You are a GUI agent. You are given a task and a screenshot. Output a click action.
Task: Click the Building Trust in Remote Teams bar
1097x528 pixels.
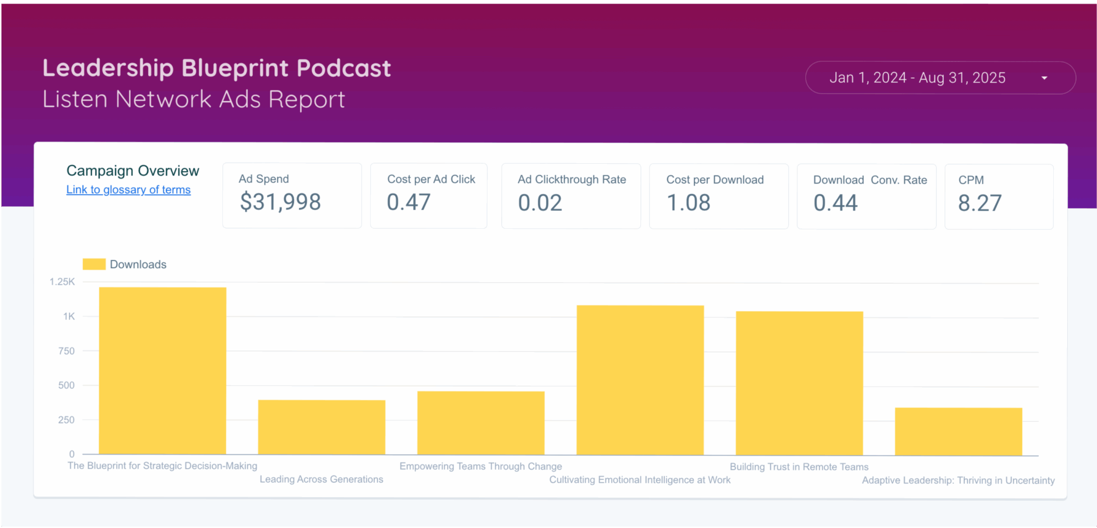pos(799,383)
